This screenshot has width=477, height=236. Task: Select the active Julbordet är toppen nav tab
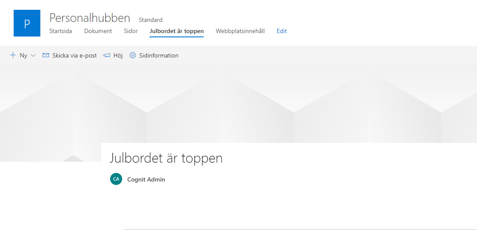[x=177, y=31]
